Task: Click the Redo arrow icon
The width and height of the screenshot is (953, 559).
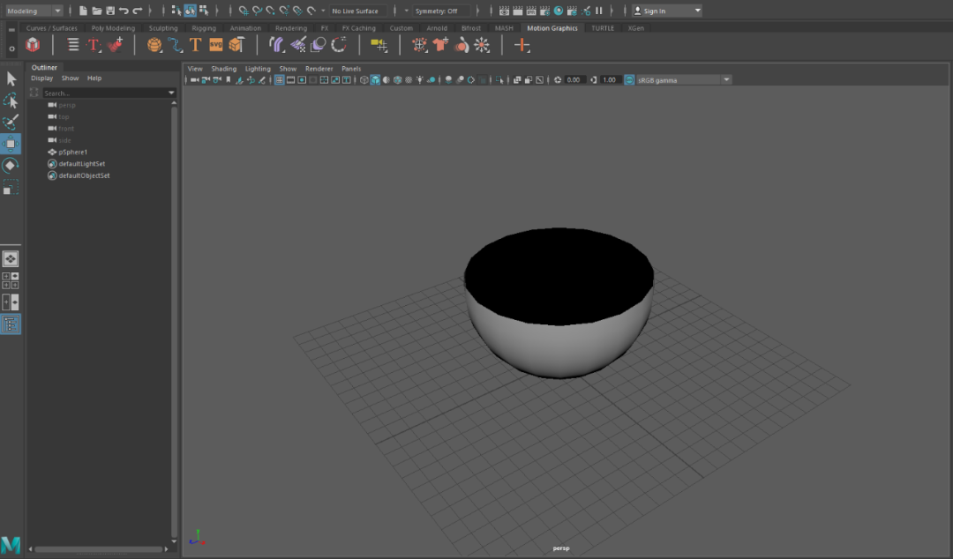Action: (138, 11)
